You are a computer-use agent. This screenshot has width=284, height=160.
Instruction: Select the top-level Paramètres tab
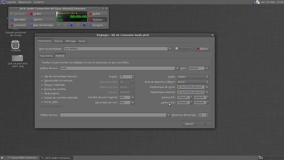[45, 41]
